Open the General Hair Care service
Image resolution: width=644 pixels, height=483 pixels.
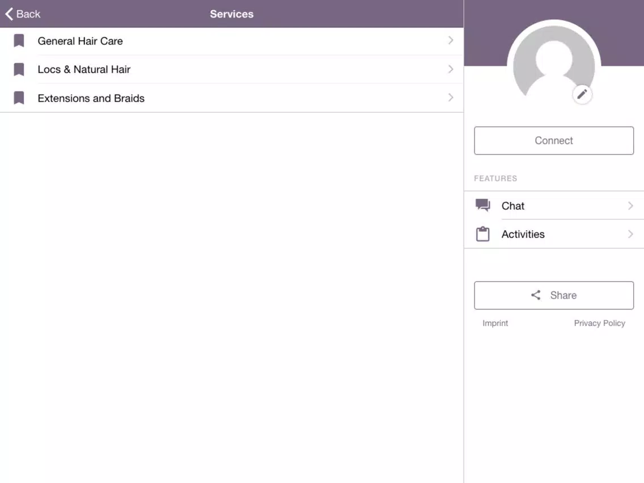(x=232, y=41)
